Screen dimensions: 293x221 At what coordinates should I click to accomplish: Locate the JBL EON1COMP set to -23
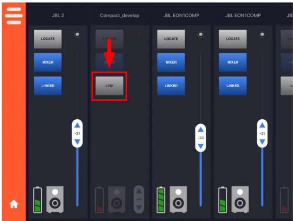coord(171,39)
